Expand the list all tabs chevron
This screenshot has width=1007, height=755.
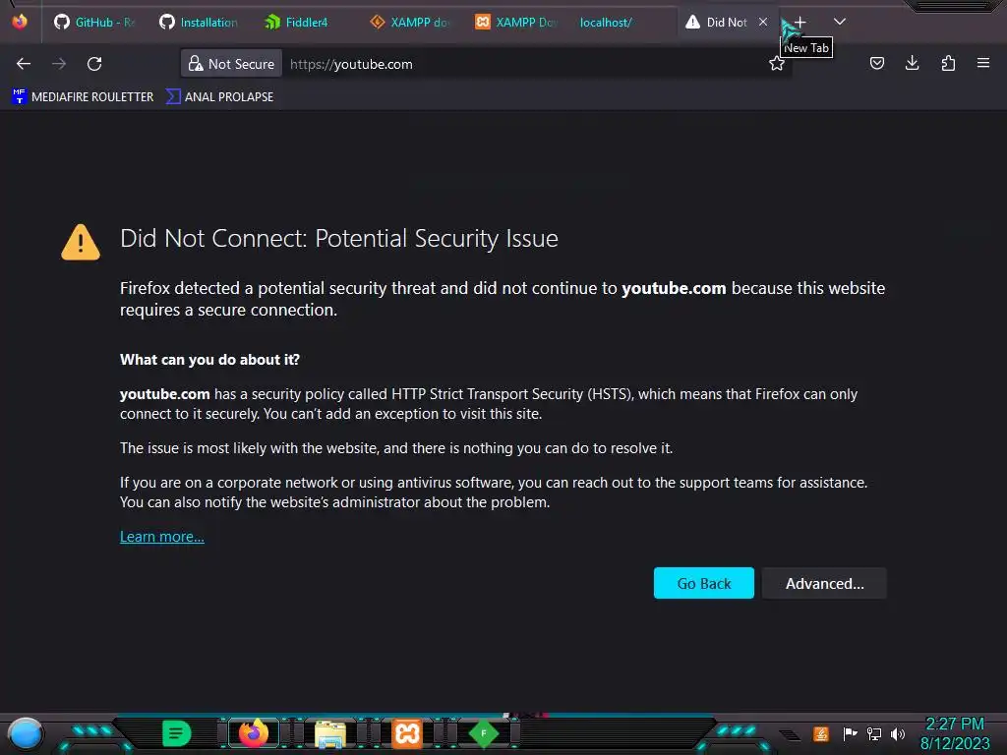pyautogui.click(x=840, y=22)
